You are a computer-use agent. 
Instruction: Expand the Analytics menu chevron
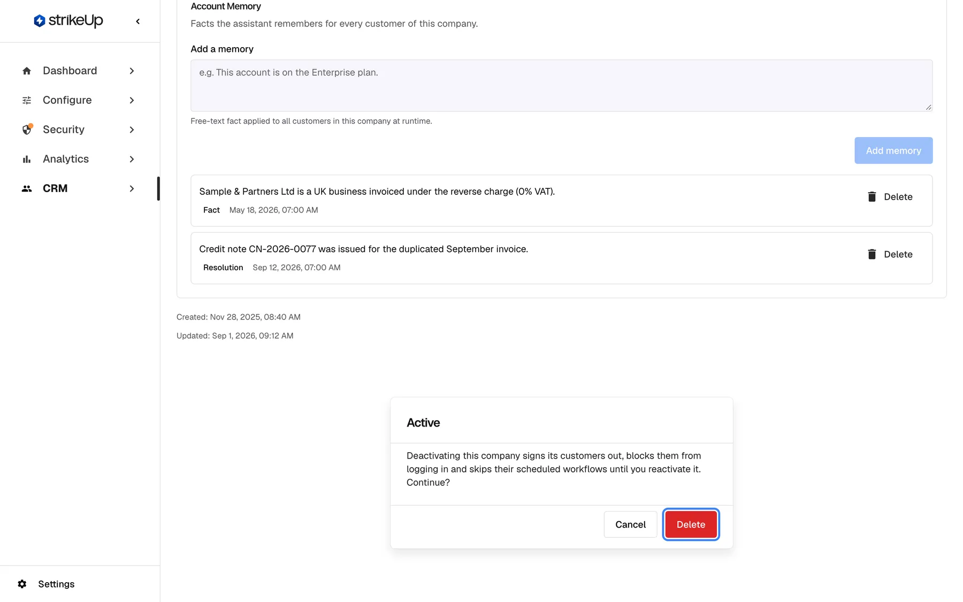click(x=132, y=159)
